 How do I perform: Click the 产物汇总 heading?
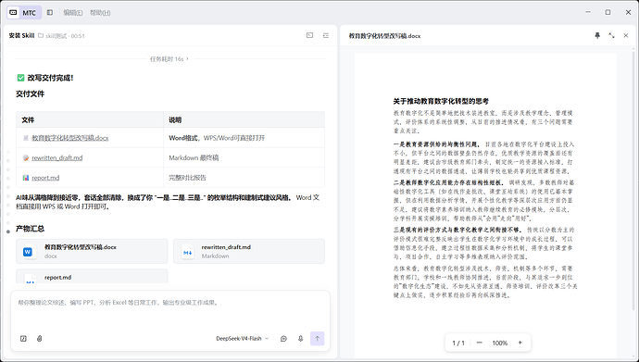(x=30, y=229)
